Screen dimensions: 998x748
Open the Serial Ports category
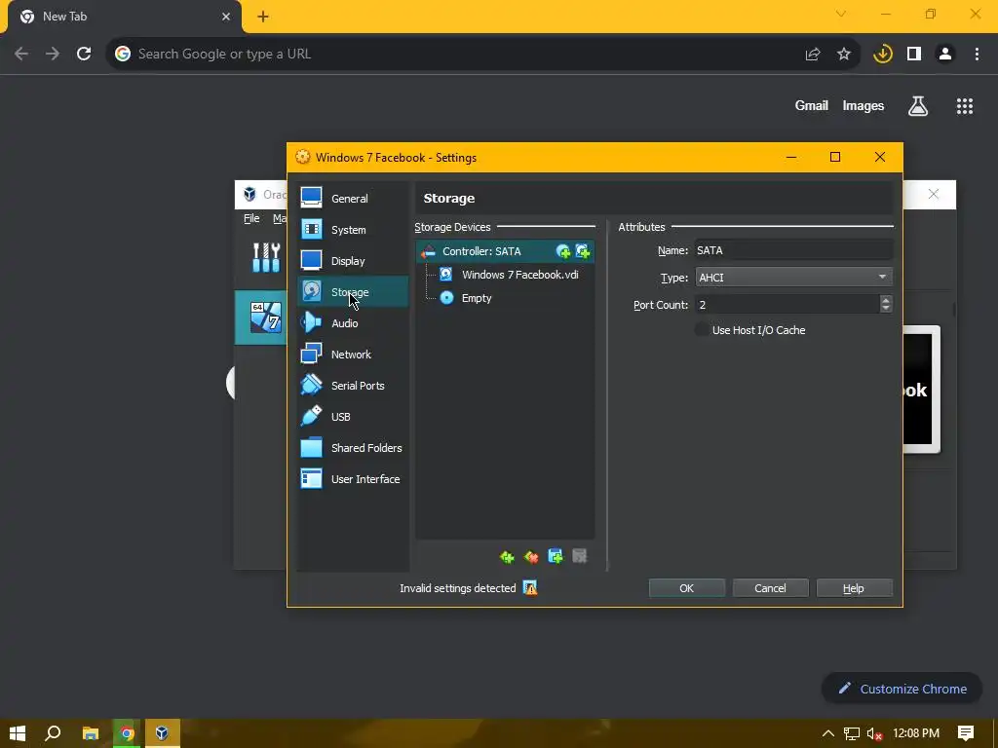click(x=353, y=386)
